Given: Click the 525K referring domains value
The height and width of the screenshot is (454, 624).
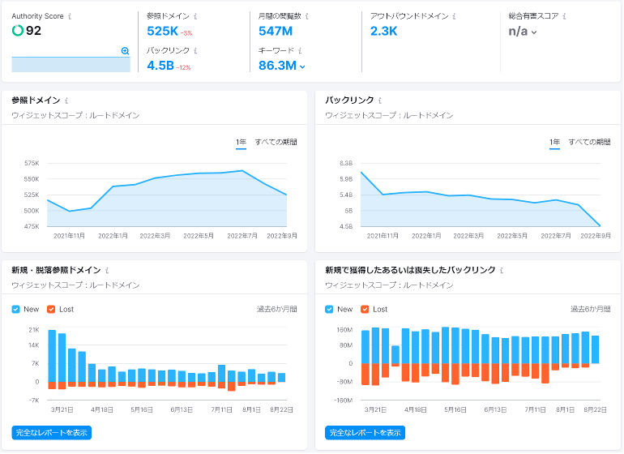Looking at the screenshot, I should [x=163, y=31].
